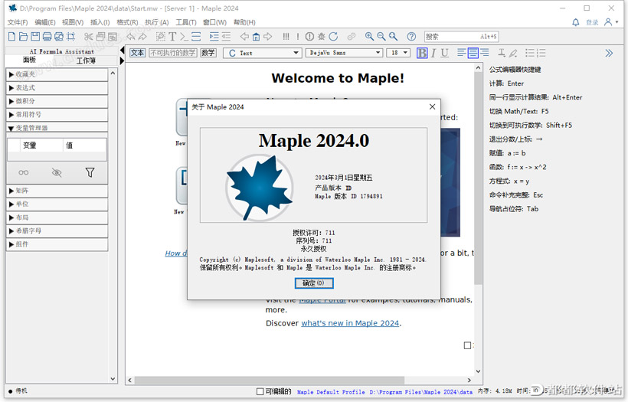Open the DejaVu Sans font dropdown

344,53
